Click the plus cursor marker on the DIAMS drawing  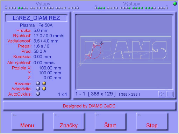(x=101, y=43)
